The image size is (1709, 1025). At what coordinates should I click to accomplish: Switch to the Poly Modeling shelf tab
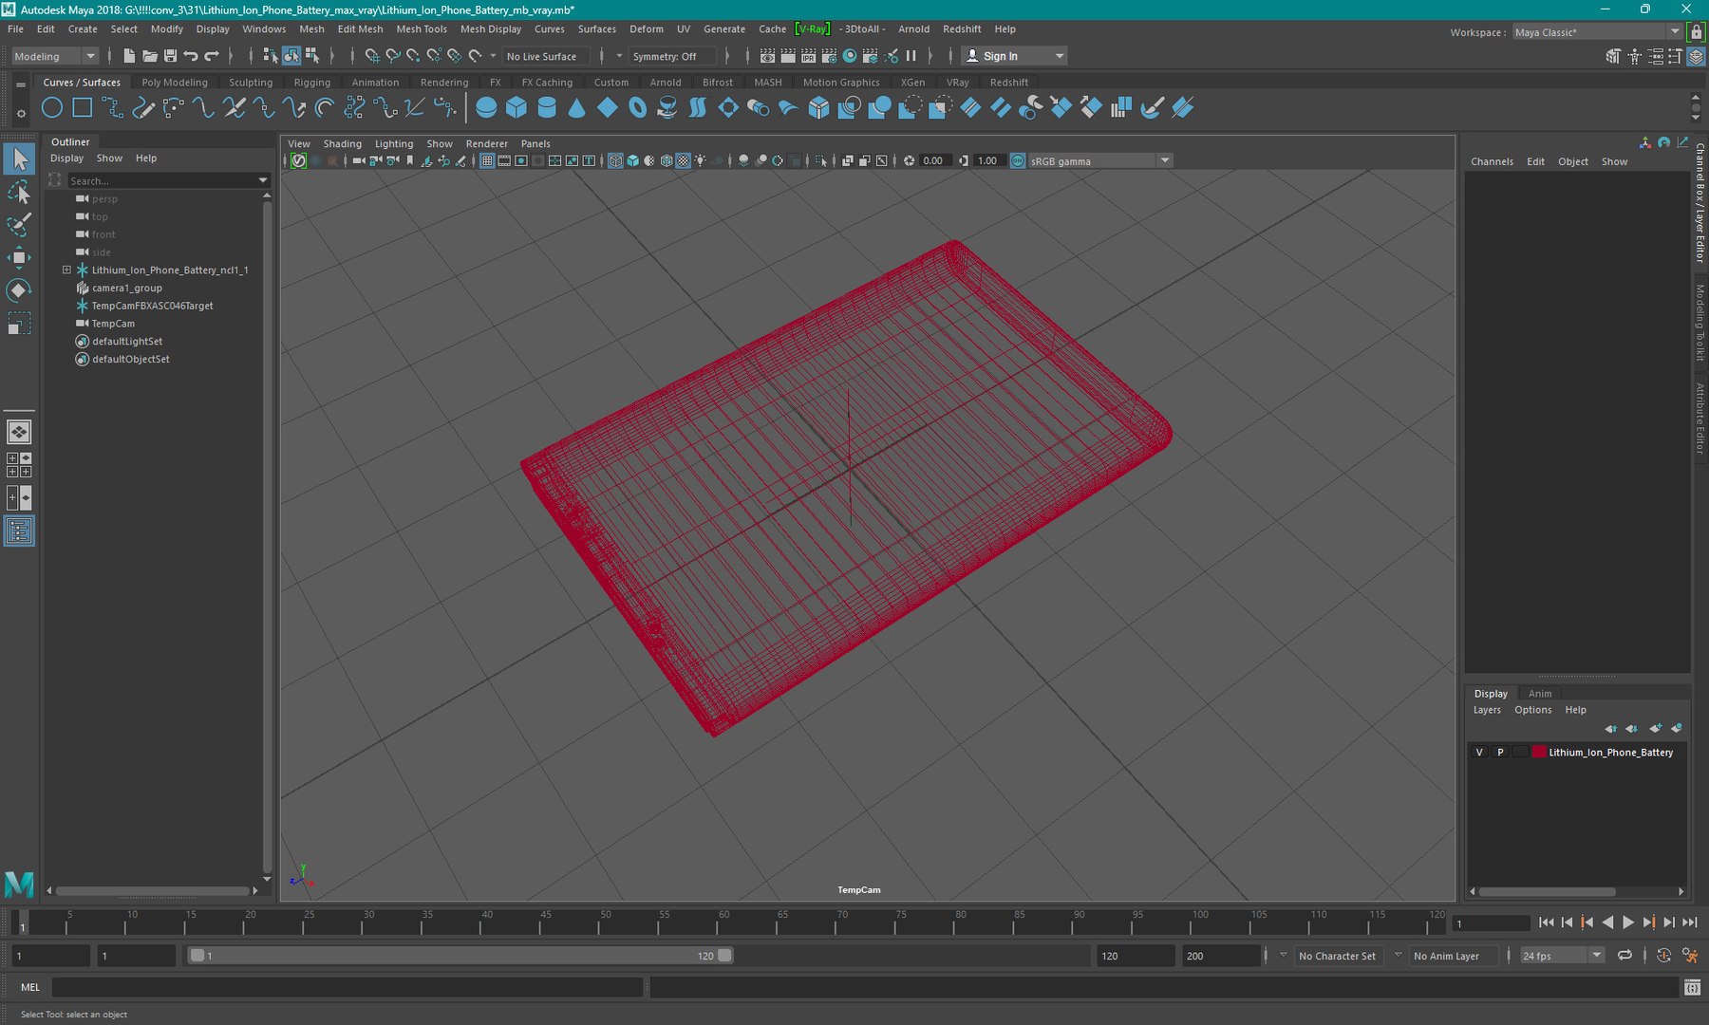point(175,83)
